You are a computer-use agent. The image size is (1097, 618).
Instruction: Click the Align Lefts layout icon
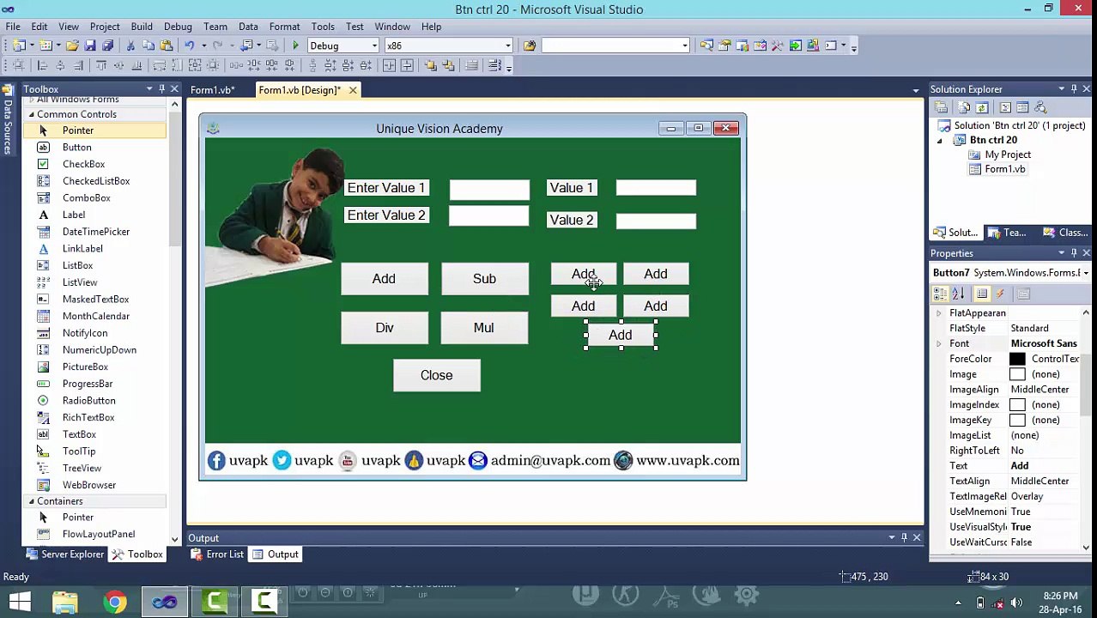pyautogui.click(x=41, y=65)
